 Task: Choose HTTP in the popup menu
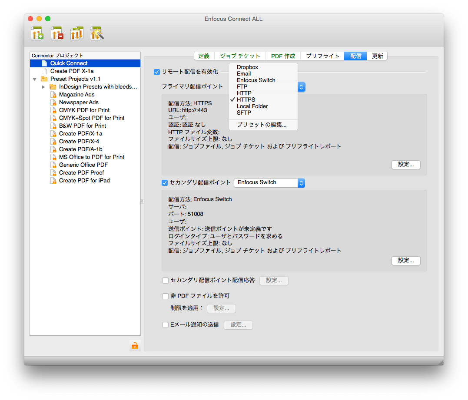click(x=263, y=93)
